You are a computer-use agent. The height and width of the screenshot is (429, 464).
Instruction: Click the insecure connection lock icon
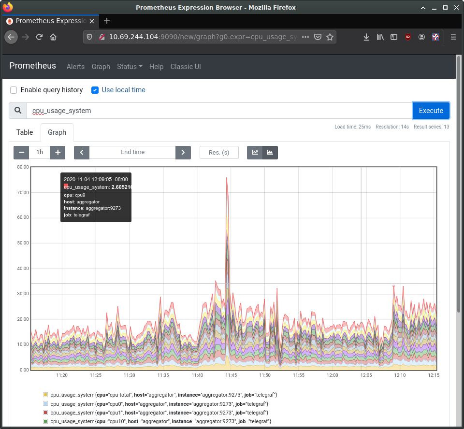(x=102, y=37)
